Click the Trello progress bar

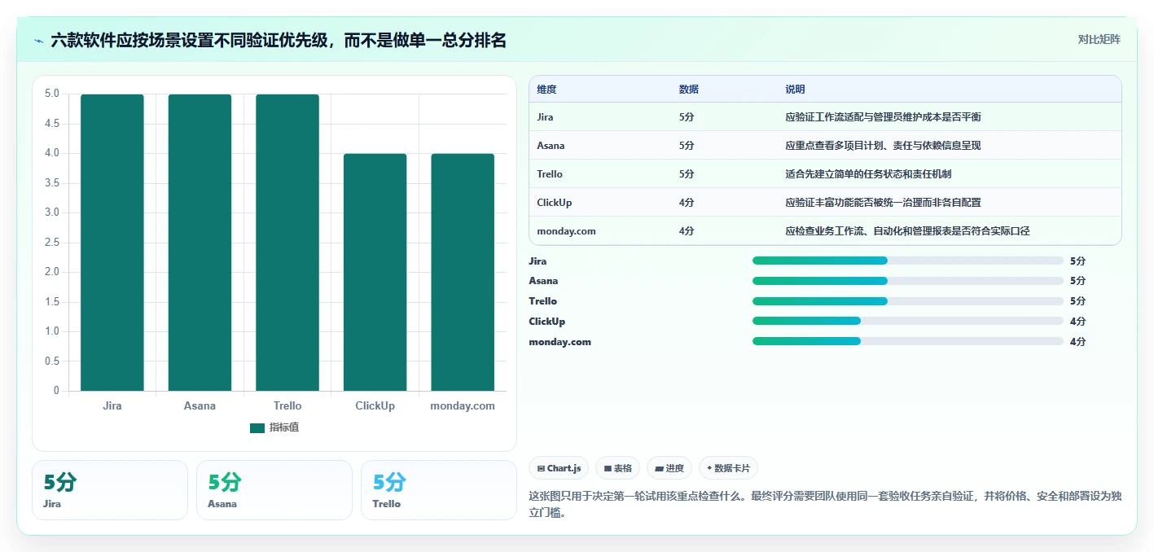click(908, 301)
